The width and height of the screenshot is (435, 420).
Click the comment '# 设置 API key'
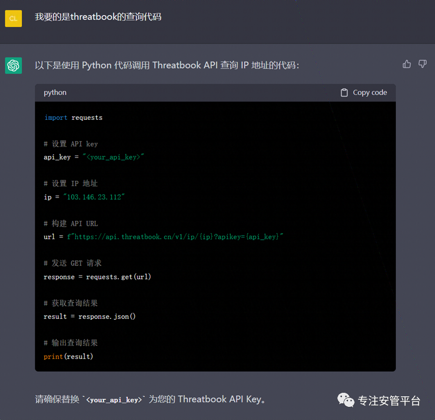coord(71,144)
